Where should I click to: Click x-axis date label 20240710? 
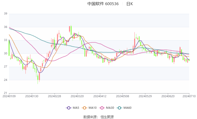coord(189,96)
